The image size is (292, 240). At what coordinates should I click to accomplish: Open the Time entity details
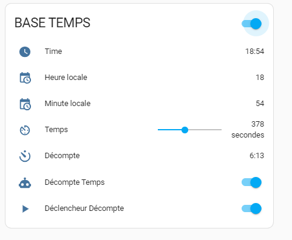click(x=53, y=52)
